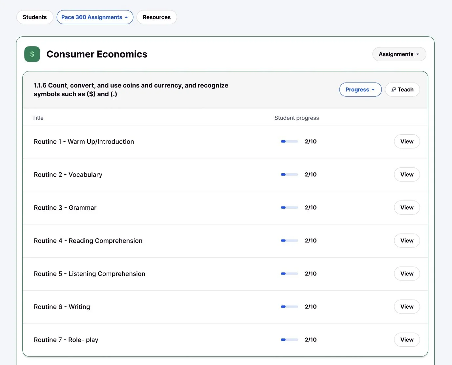Viewport: 452px width, 365px height.
Task: Click the Routine 4 Reading Comprehension progress bar
Action: [289, 240]
